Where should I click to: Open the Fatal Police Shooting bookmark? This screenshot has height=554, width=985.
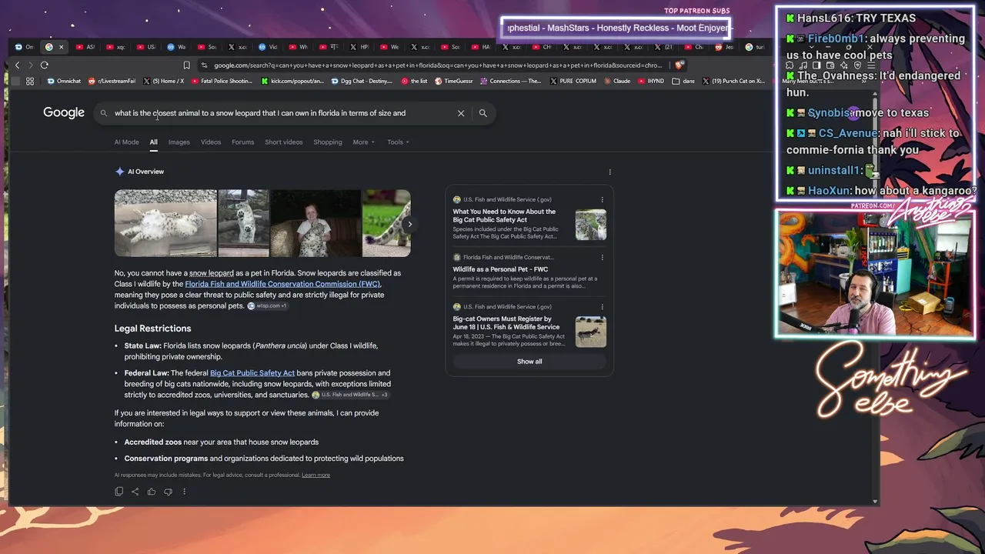[x=222, y=81]
